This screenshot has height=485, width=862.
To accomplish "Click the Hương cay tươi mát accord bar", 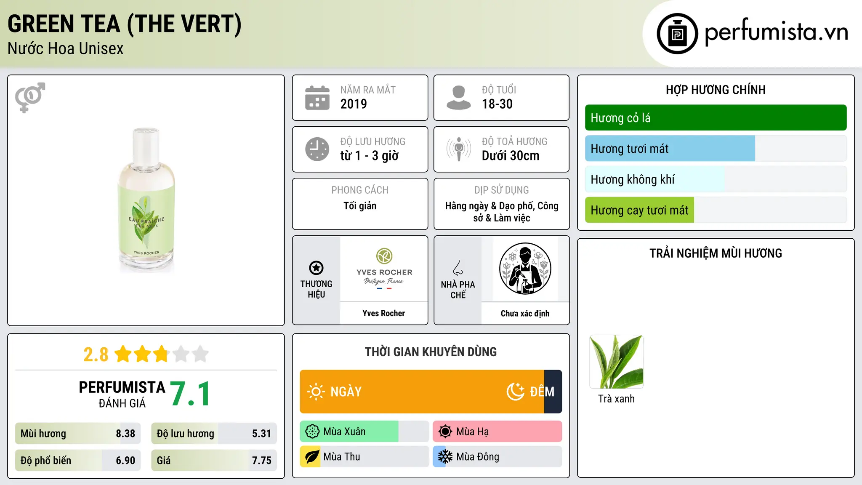I will pyautogui.click(x=716, y=210).
